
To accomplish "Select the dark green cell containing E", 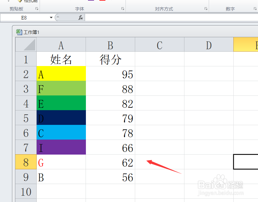I will click(61, 103).
